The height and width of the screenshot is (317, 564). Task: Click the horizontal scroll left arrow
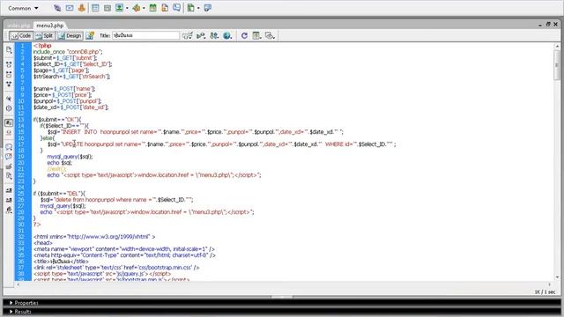point(19,284)
